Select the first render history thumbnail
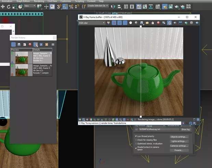The height and width of the screenshot is (168, 212). click(21, 58)
